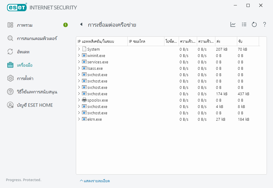Open บัญชี ESET HOME account

pyautogui.click(x=35, y=105)
